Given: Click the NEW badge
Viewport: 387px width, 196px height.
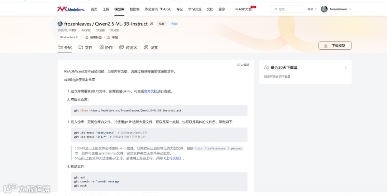Looking at the screenshot, I should 174,24.
